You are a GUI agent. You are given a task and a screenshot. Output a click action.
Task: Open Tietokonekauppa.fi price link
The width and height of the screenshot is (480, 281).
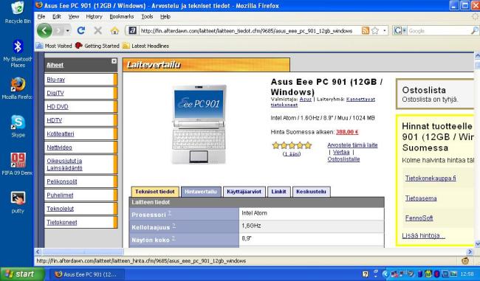pos(431,178)
